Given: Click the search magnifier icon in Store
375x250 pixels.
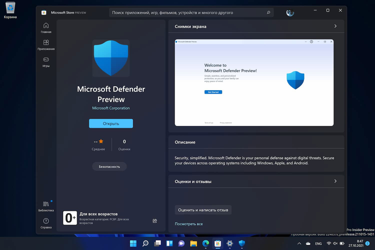Looking at the screenshot, I should pos(268,12).
